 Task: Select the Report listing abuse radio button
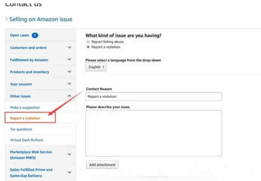pos(88,42)
